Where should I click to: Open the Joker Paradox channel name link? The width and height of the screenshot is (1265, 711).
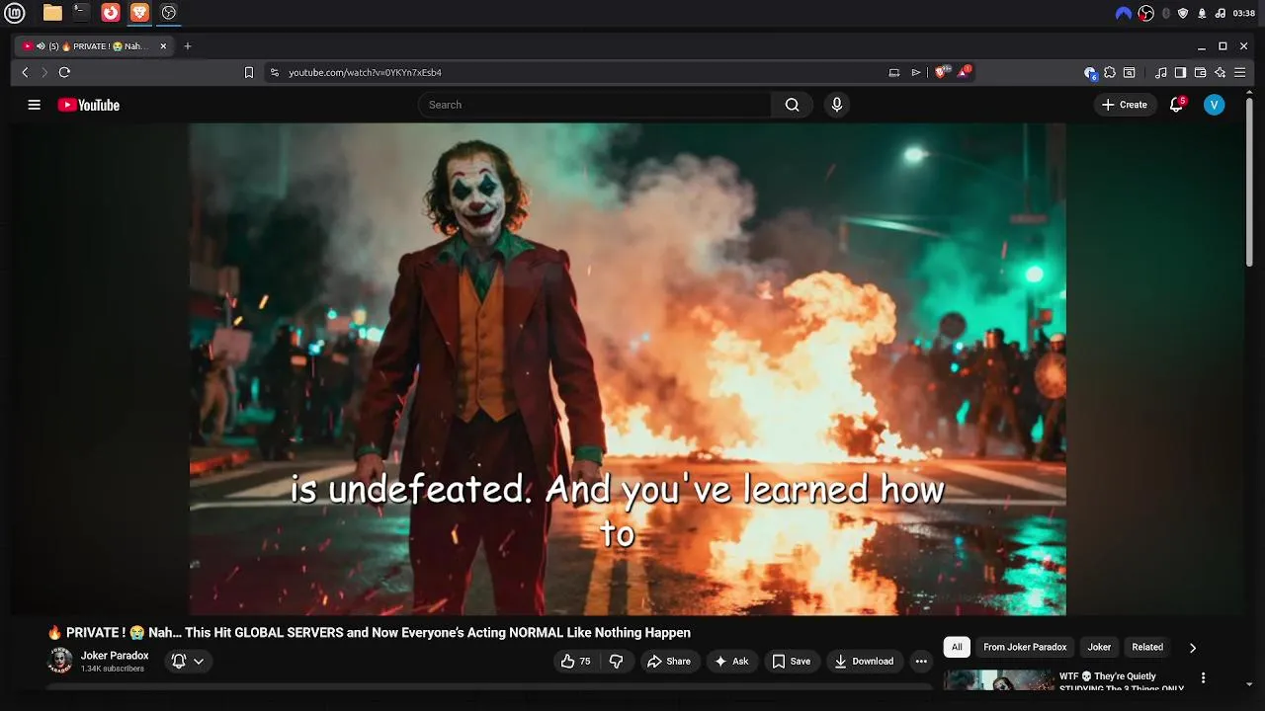coord(115,656)
